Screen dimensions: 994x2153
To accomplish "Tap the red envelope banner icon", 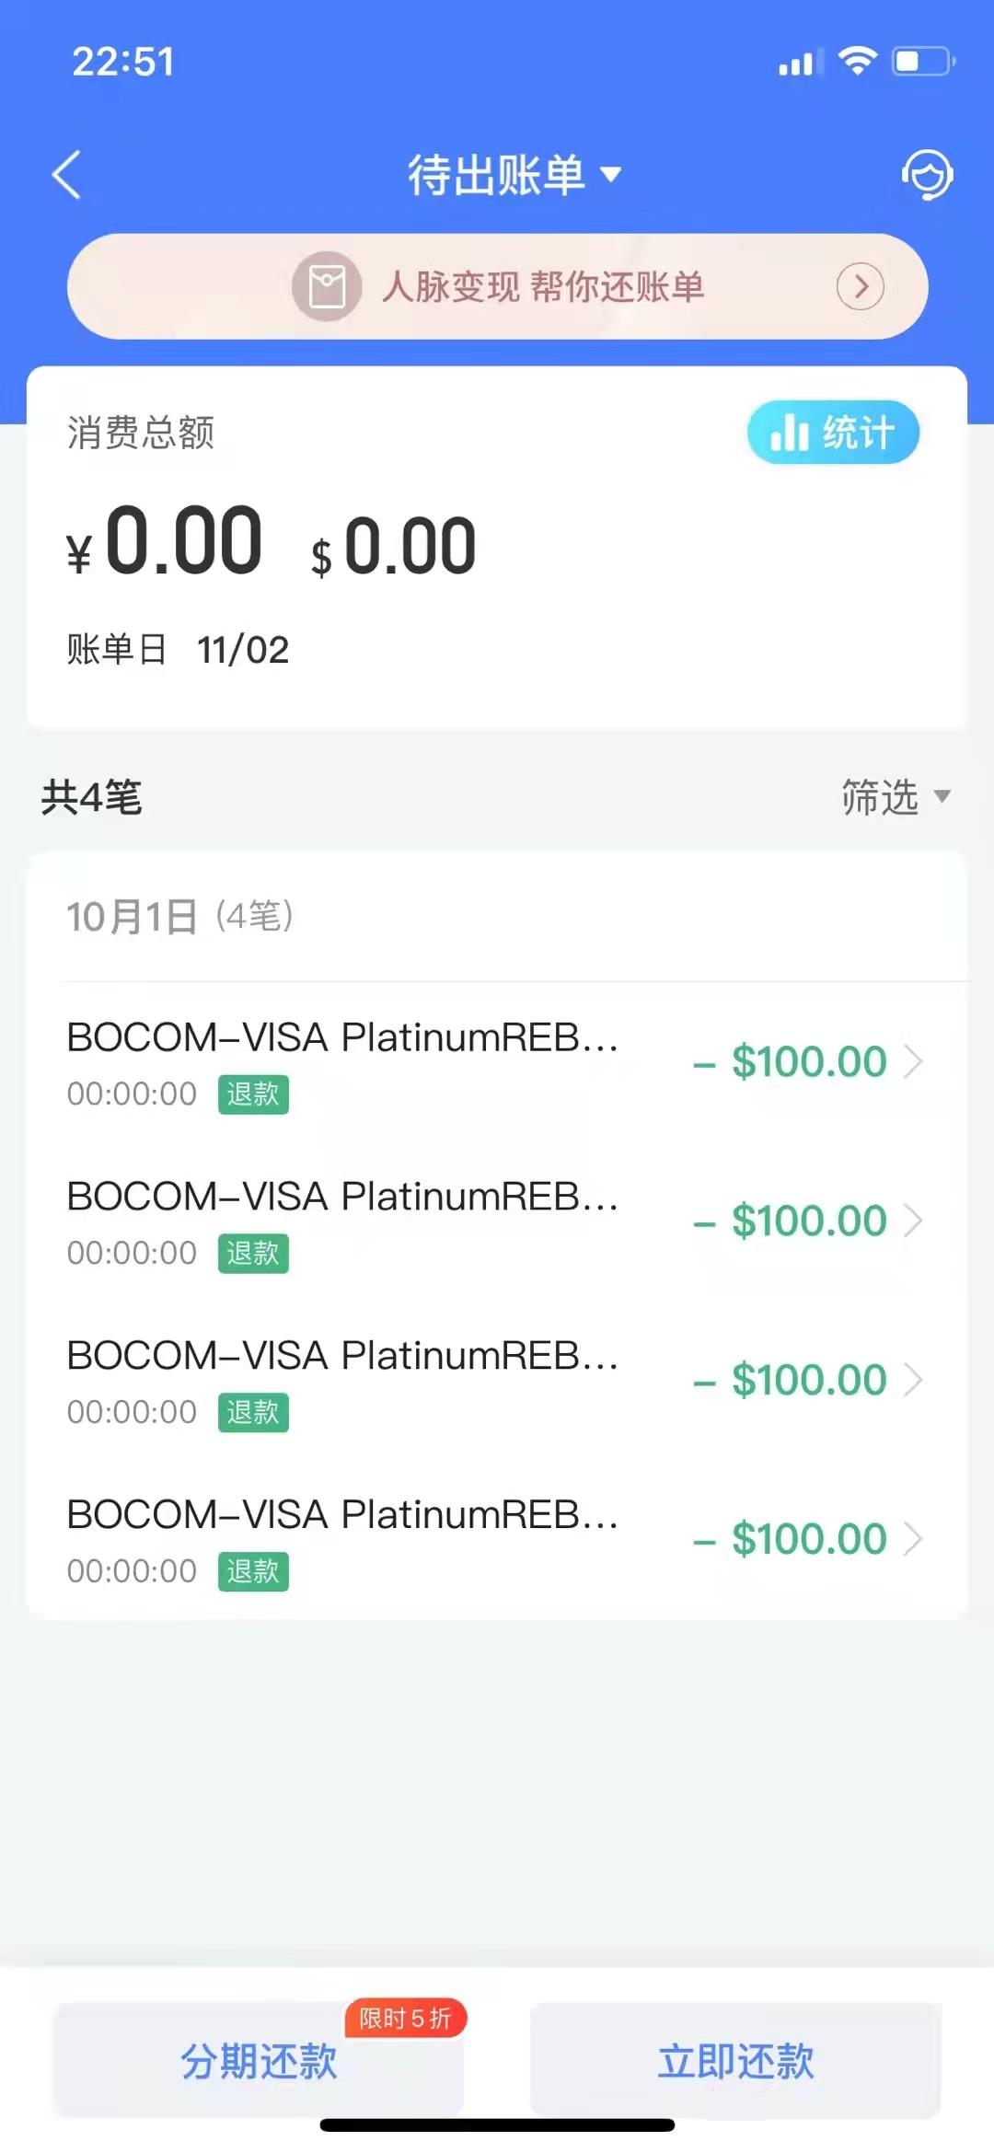I will pyautogui.click(x=326, y=286).
